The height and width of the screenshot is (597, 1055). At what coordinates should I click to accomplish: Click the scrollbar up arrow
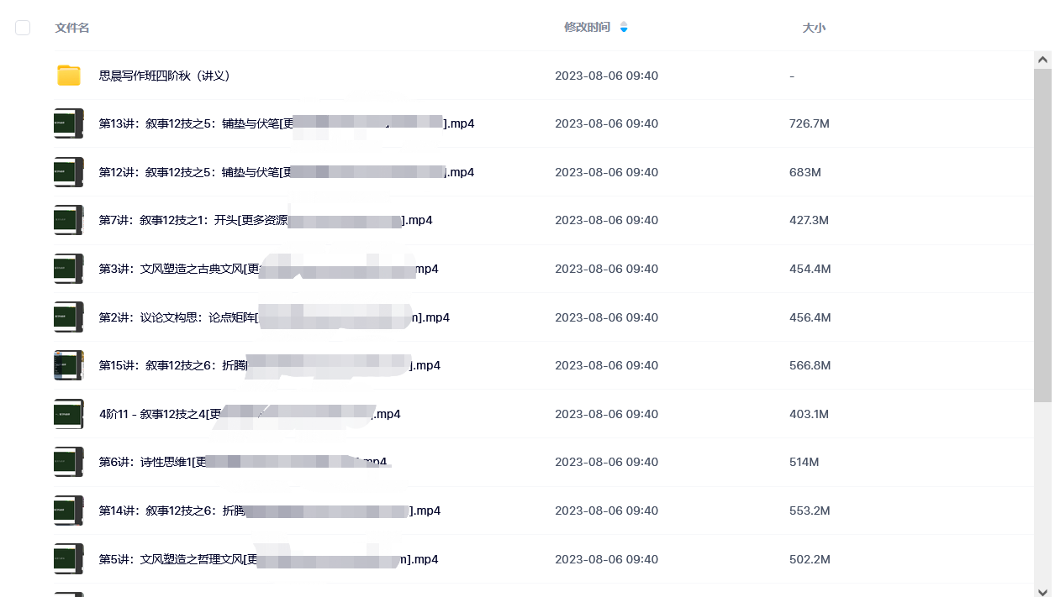[1042, 60]
